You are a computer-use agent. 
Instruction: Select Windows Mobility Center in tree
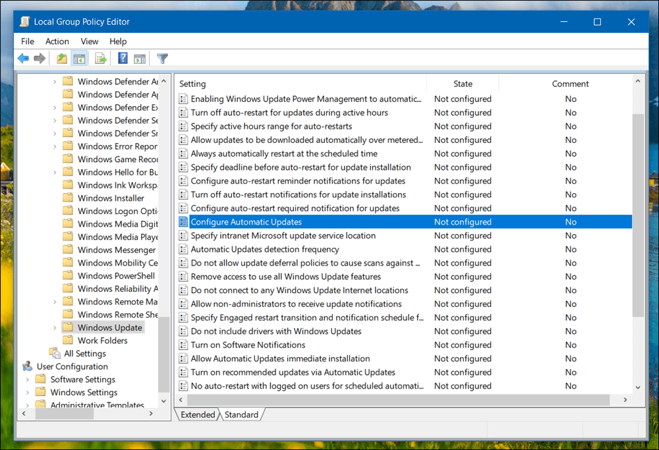click(118, 263)
